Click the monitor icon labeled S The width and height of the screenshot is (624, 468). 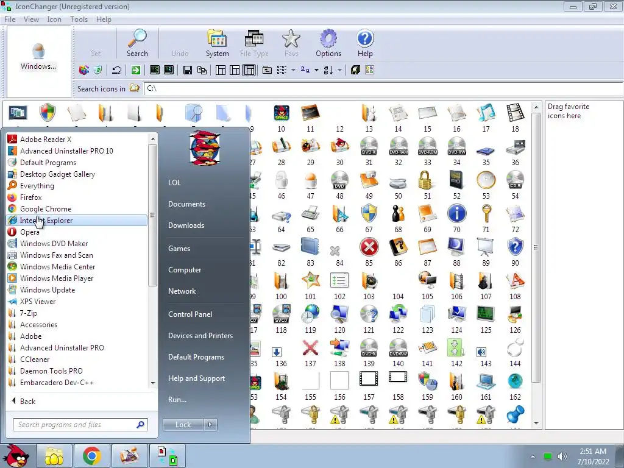pos(155,70)
